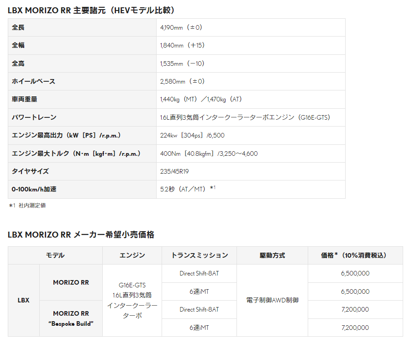The width and height of the screenshot is (410, 339).
Task: Click the パワートレーン row label
Action: (x=34, y=117)
